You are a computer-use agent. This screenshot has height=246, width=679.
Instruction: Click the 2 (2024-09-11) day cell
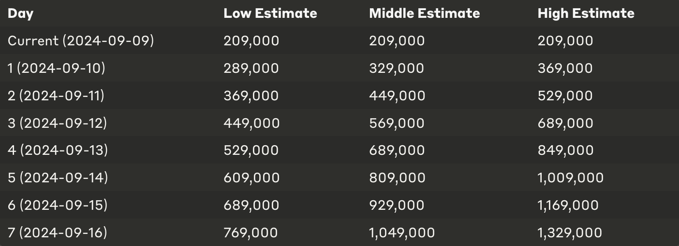(56, 96)
